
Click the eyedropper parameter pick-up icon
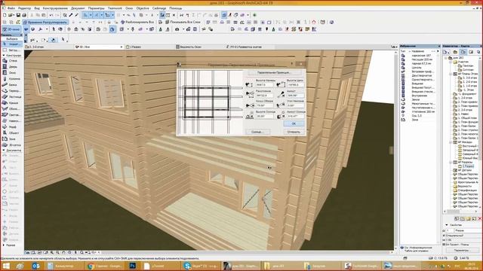70,15
